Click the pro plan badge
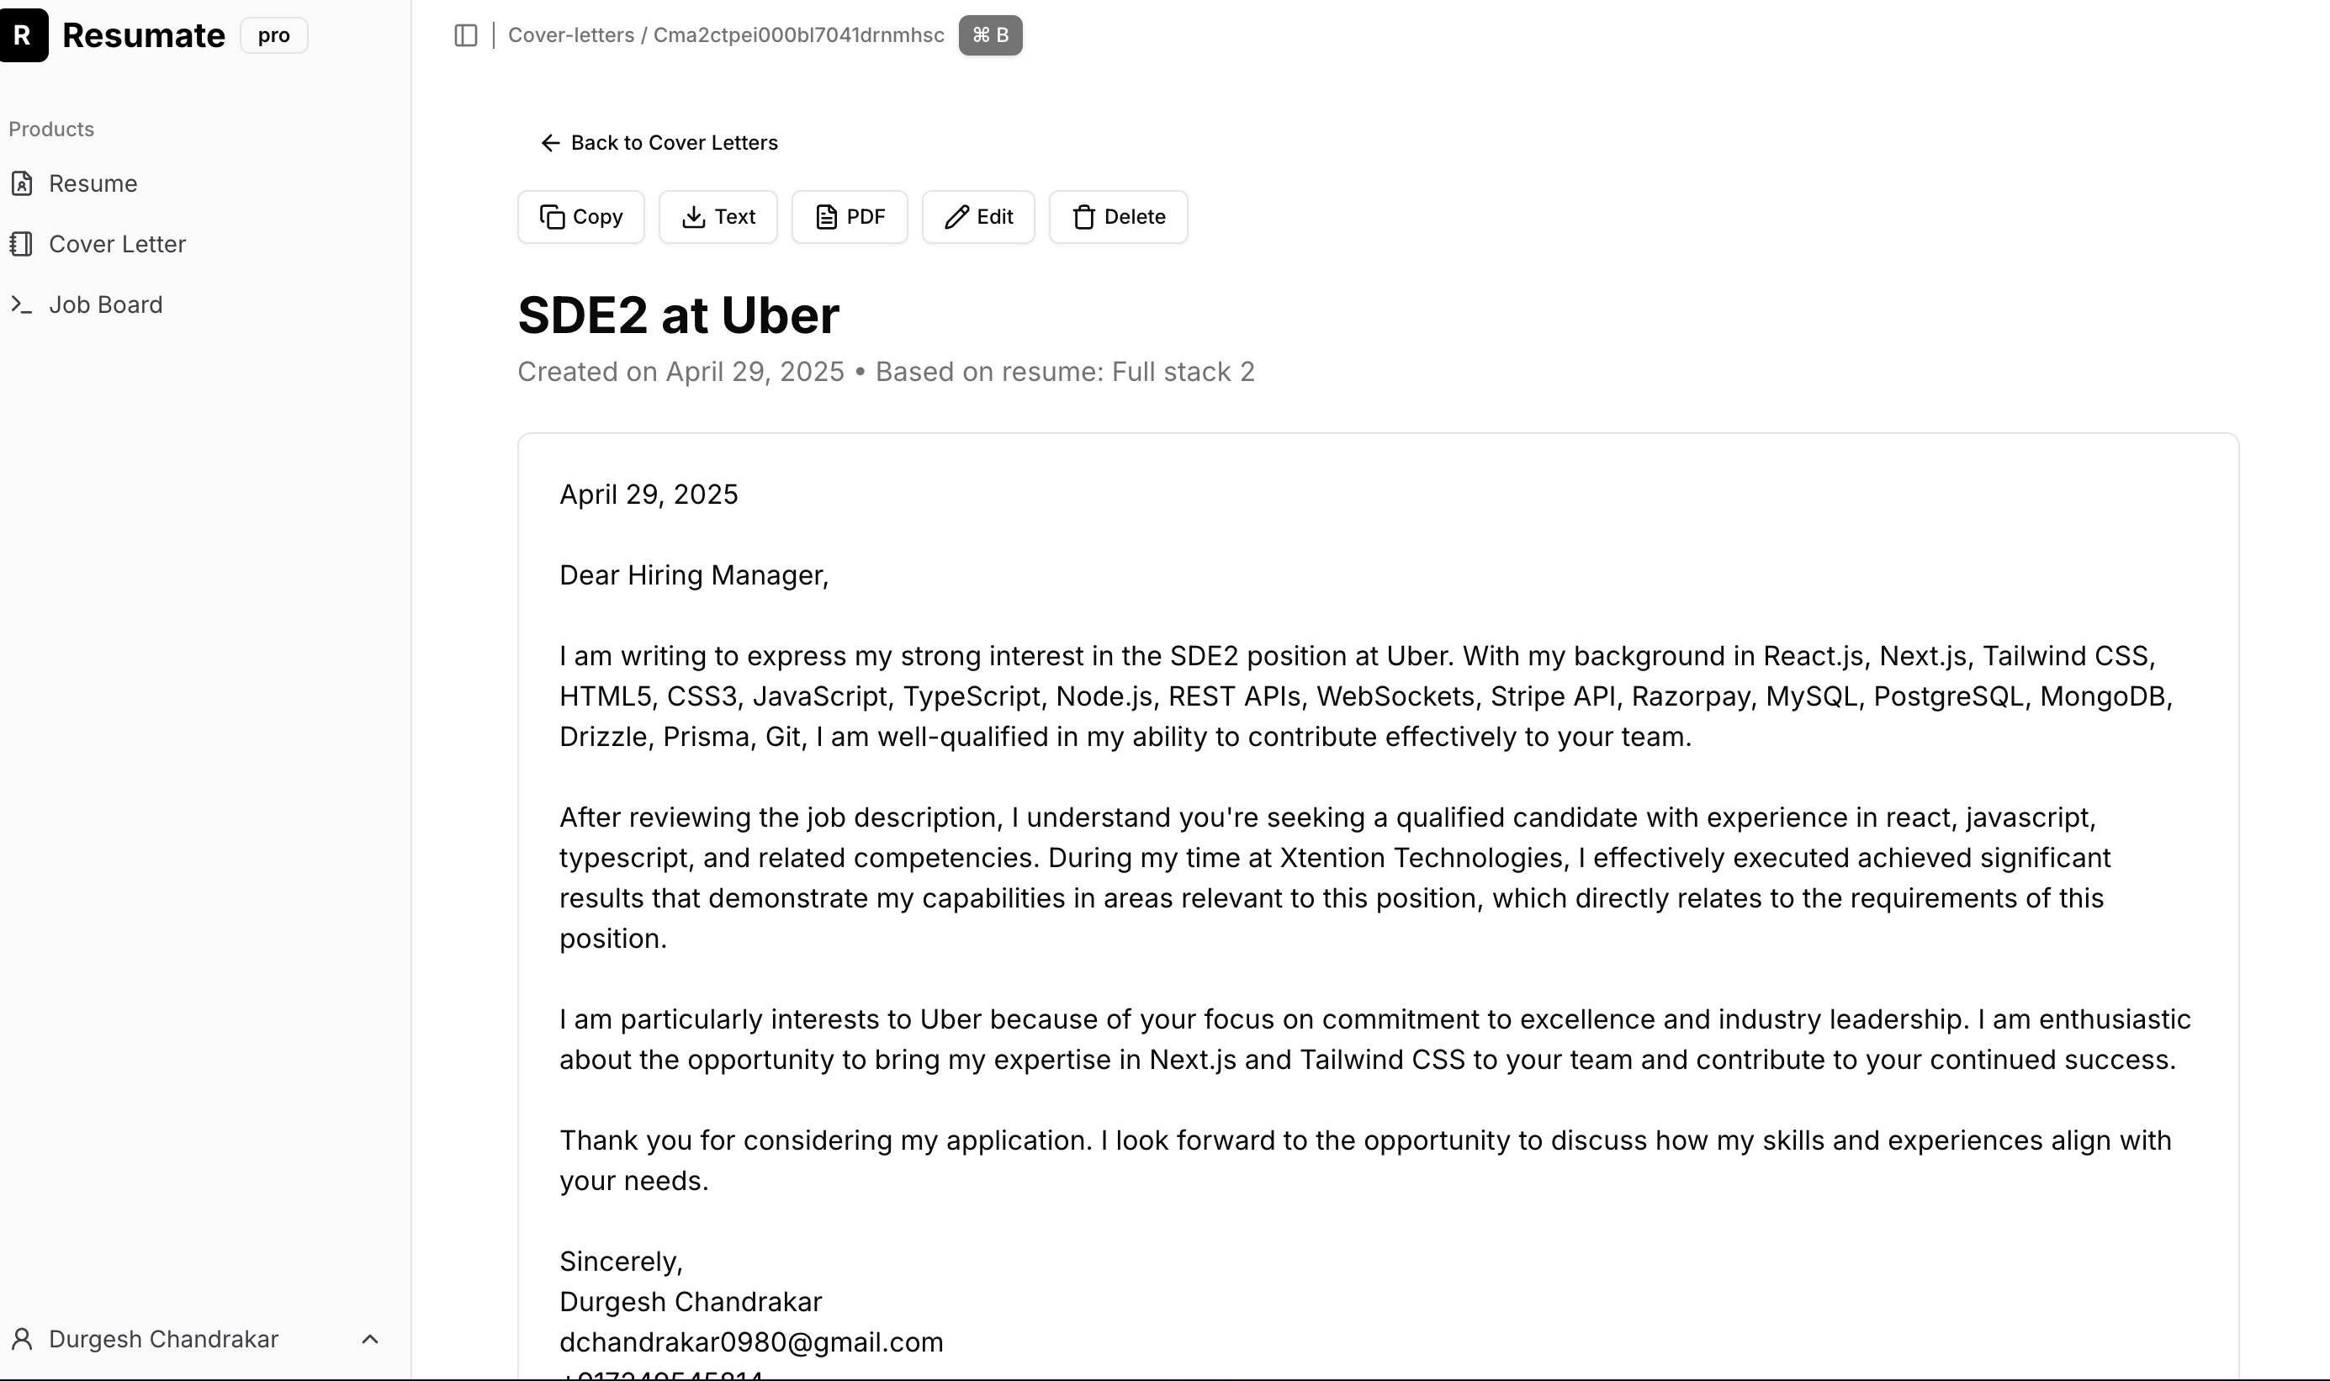The width and height of the screenshot is (2330, 1381). (273, 35)
